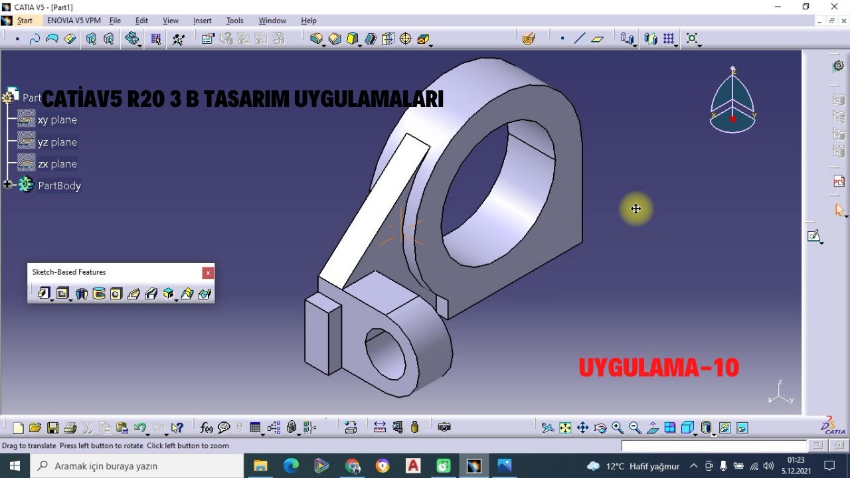Click Windows Start button
The height and width of the screenshot is (478, 850).
pos(15,466)
